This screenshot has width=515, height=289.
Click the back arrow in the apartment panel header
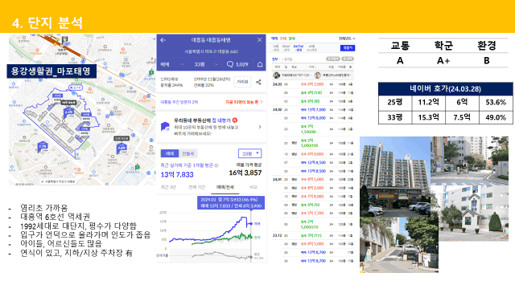coord(163,40)
